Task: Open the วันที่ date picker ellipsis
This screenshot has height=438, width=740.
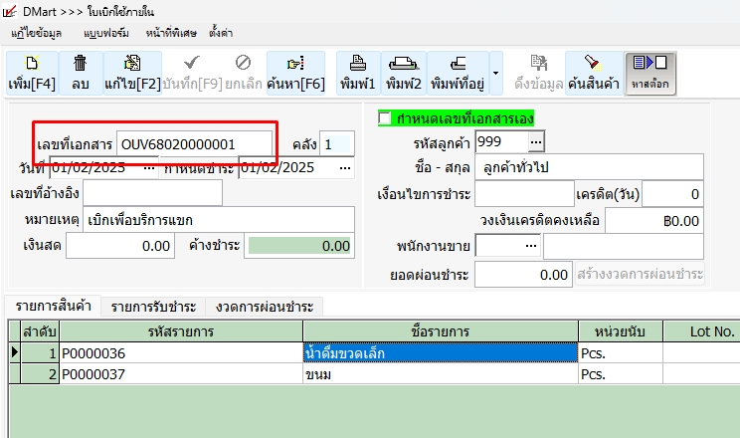Action: pyautogui.click(x=149, y=168)
